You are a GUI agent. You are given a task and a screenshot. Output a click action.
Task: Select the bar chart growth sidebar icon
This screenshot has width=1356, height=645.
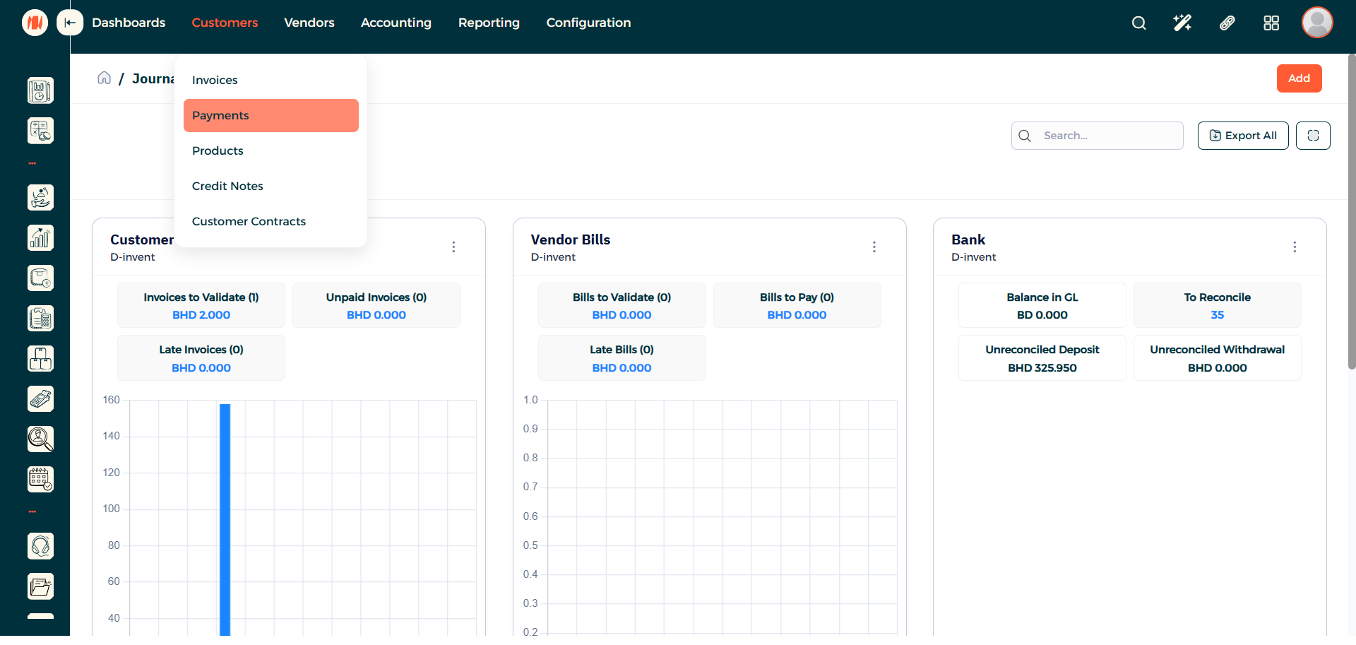[x=40, y=238]
